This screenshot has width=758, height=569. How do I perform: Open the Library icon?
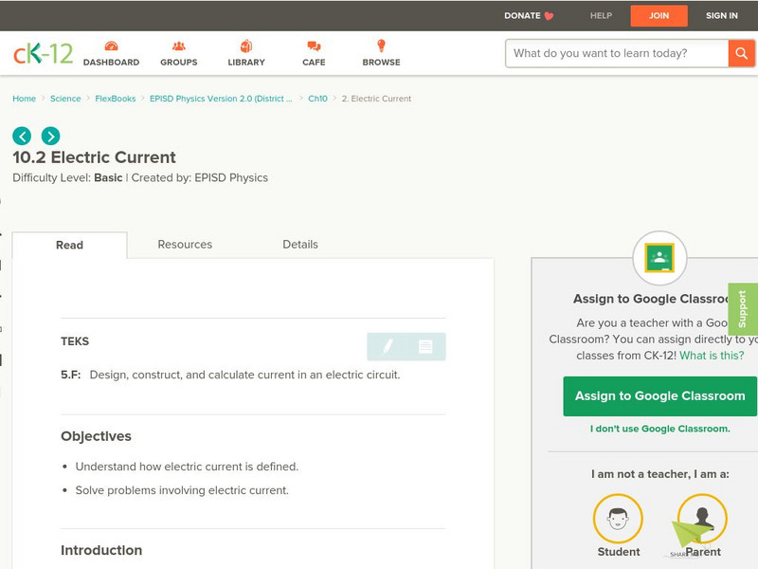(x=246, y=45)
